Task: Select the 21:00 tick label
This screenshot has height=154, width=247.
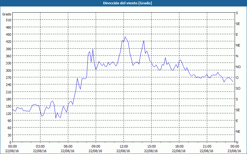Action: coord(207,147)
